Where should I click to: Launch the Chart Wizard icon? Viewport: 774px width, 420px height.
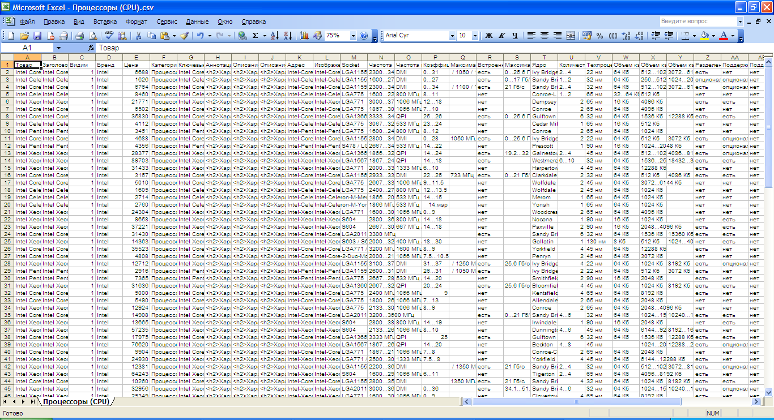pyautogui.click(x=304, y=35)
